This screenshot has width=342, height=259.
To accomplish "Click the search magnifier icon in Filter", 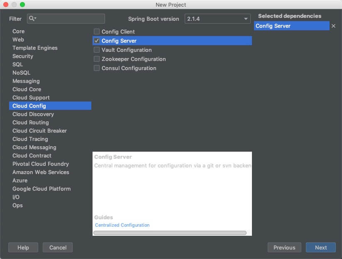I will tap(32, 19).
